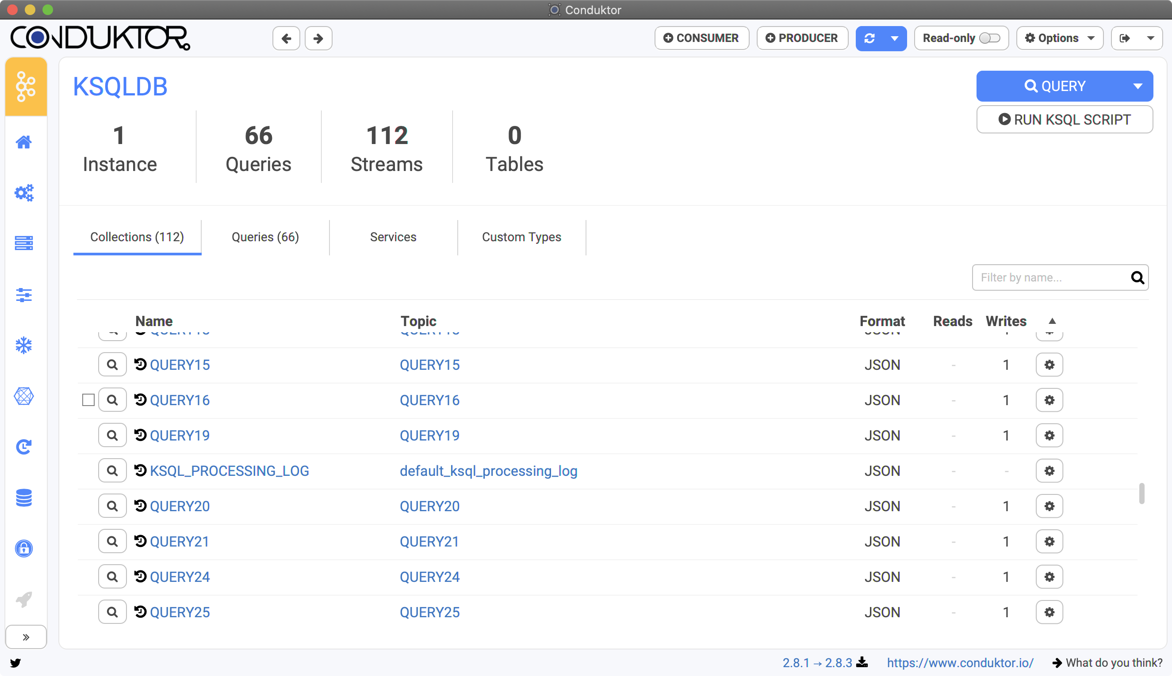The image size is (1172, 676).
Task: Open the QUERY20 topic link
Action: click(430, 506)
